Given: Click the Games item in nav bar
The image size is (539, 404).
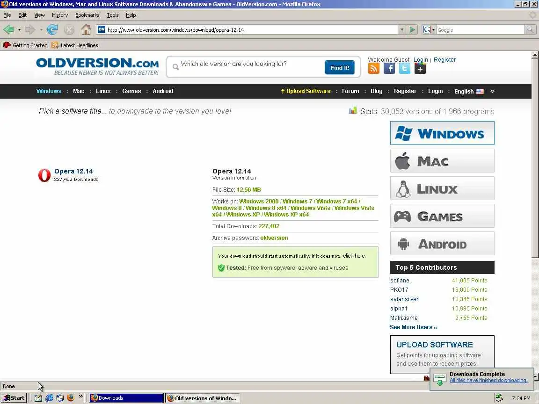Looking at the screenshot, I should tap(131, 91).
